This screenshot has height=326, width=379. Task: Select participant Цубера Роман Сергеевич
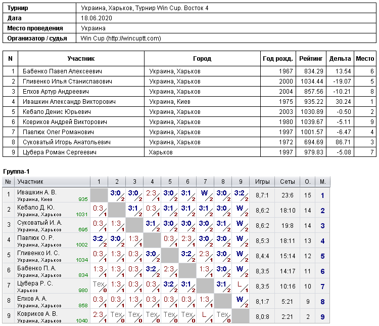click(60, 152)
